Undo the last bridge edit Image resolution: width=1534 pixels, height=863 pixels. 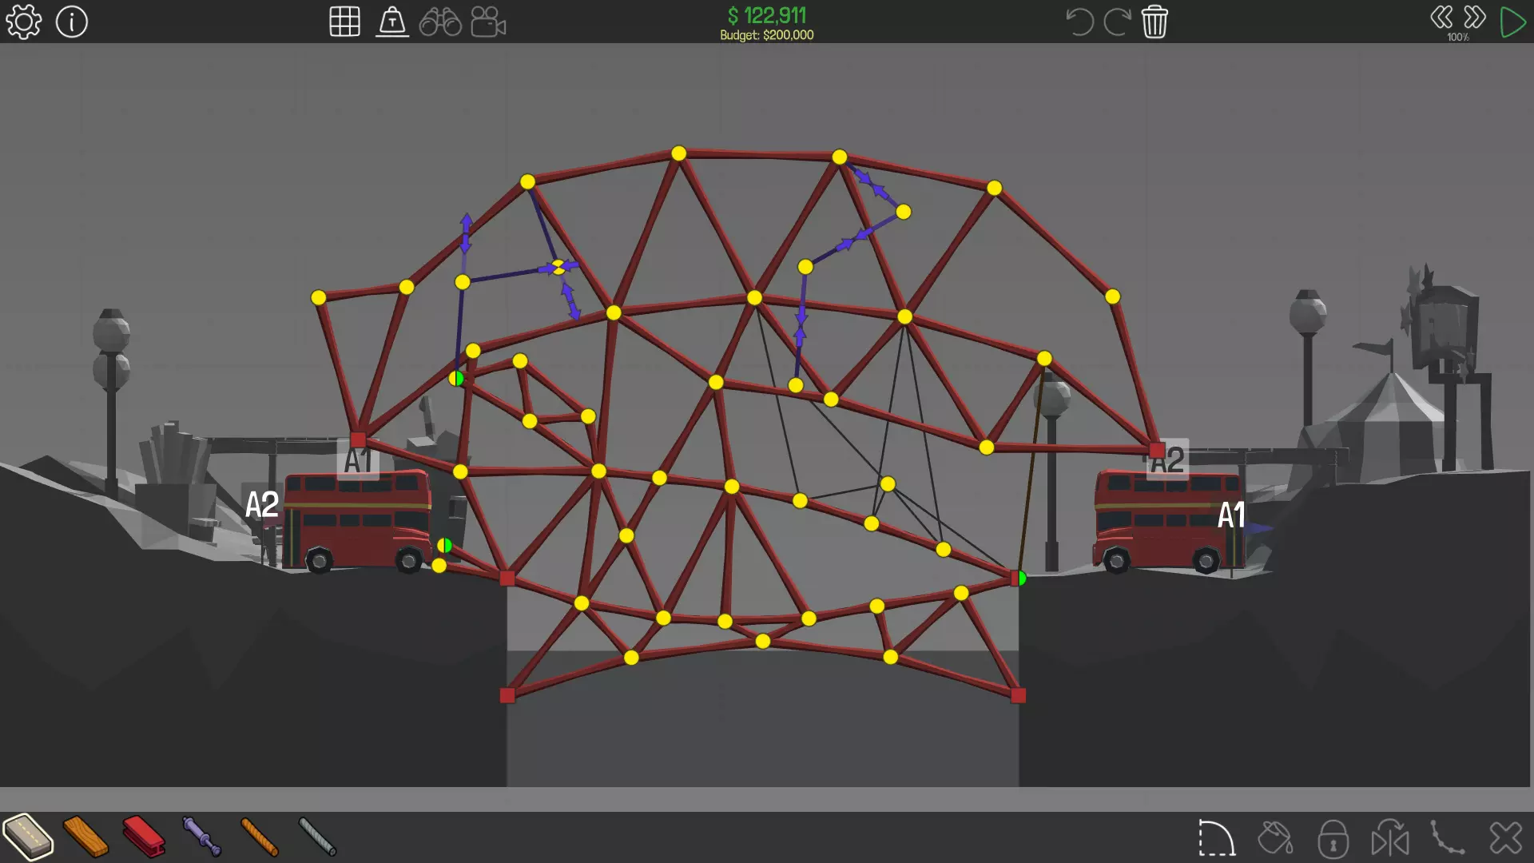pyautogui.click(x=1079, y=22)
